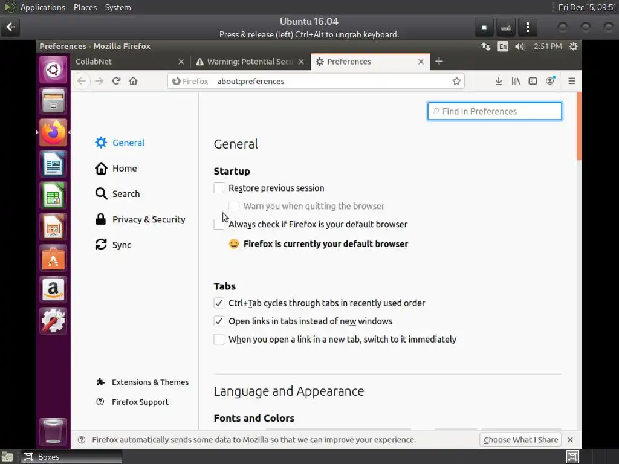Reload the current page
This screenshot has width=619, height=464.
coord(116,82)
